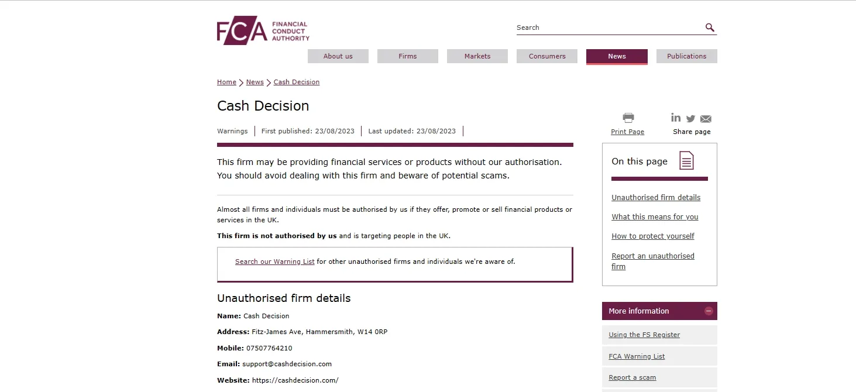Click the search magnifier icon
The height and width of the screenshot is (392, 856).
pos(710,27)
